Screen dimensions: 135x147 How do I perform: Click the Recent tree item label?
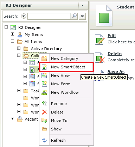click(31, 119)
